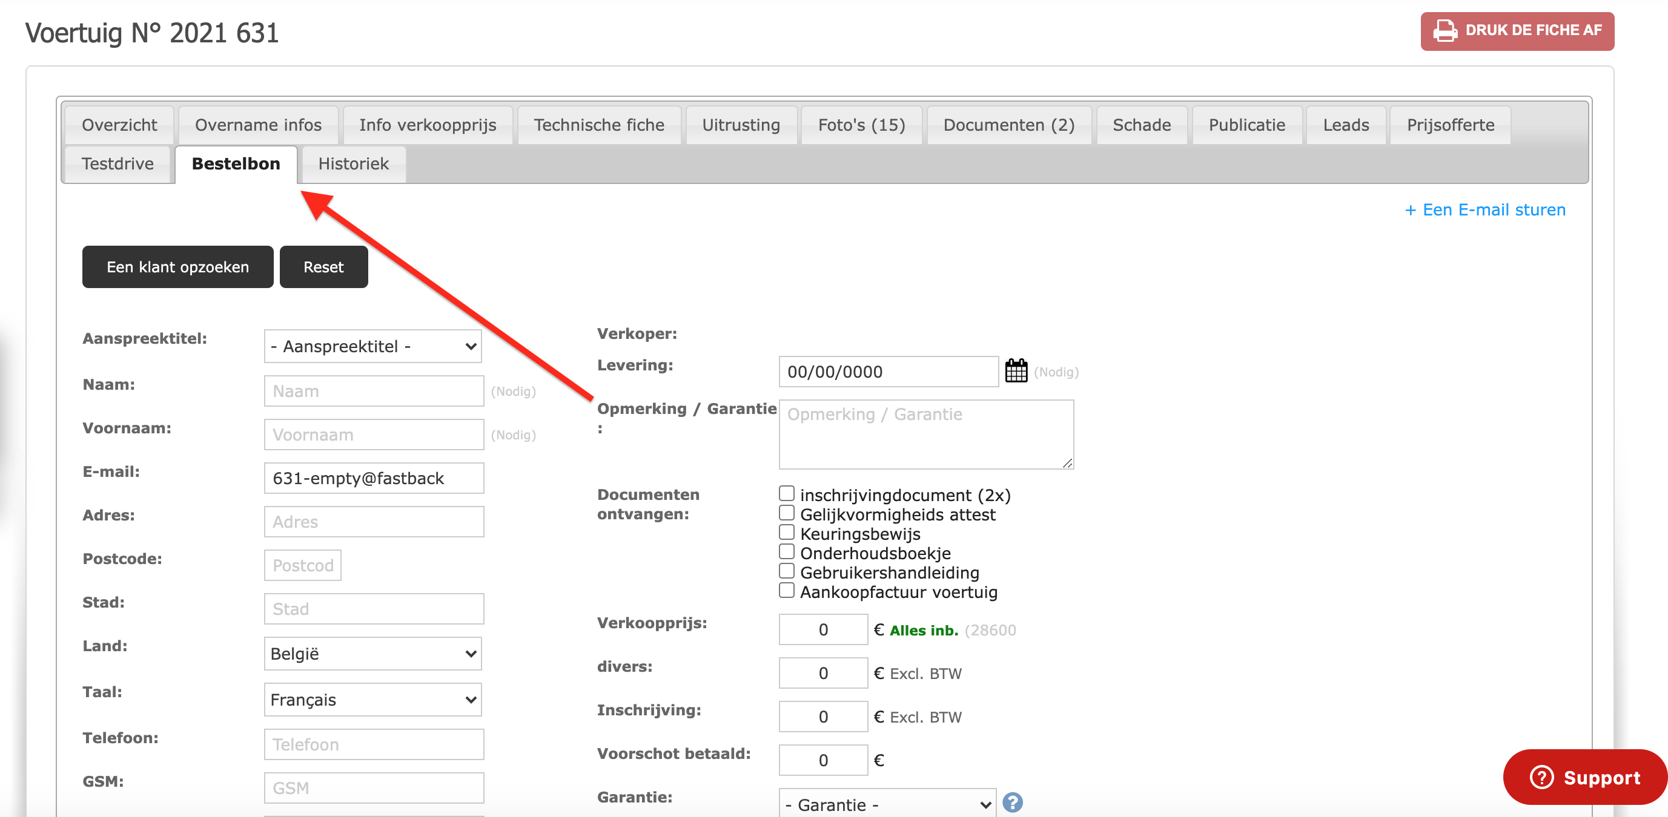The image size is (1668, 817).
Task: Open the Prijsofferte tab
Action: point(1451,125)
